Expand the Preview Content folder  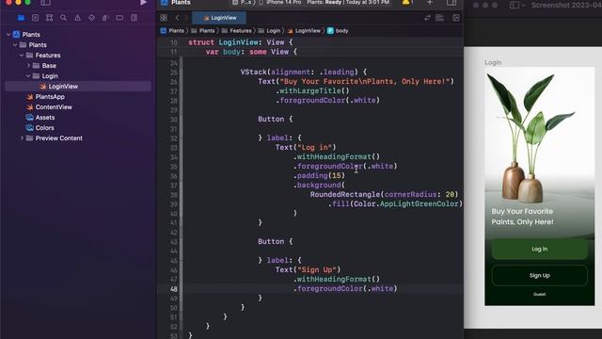click(22, 138)
